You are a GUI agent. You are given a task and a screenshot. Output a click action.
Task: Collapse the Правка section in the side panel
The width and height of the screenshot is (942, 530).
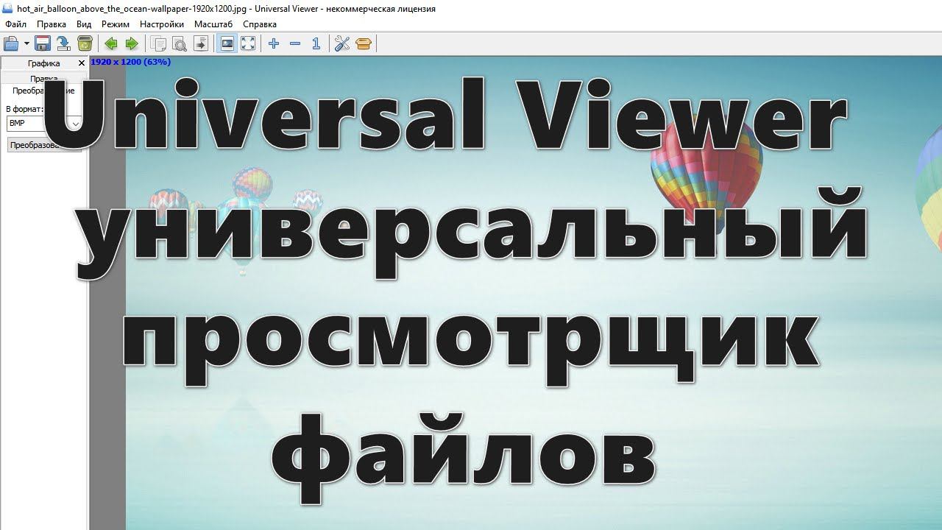[x=44, y=79]
